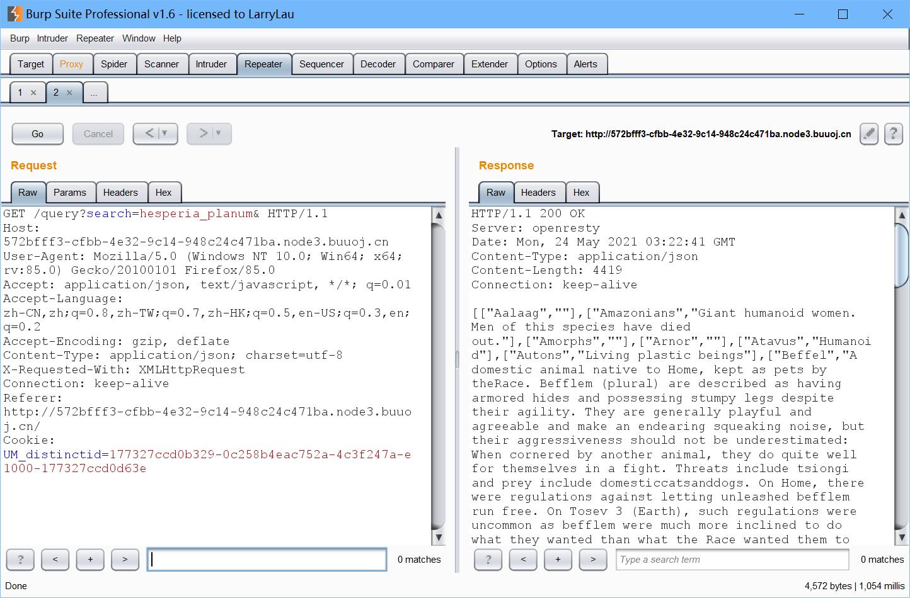Open new Repeater tab via ellipsis
This screenshot has width=910, height=598.
point(94,93)
